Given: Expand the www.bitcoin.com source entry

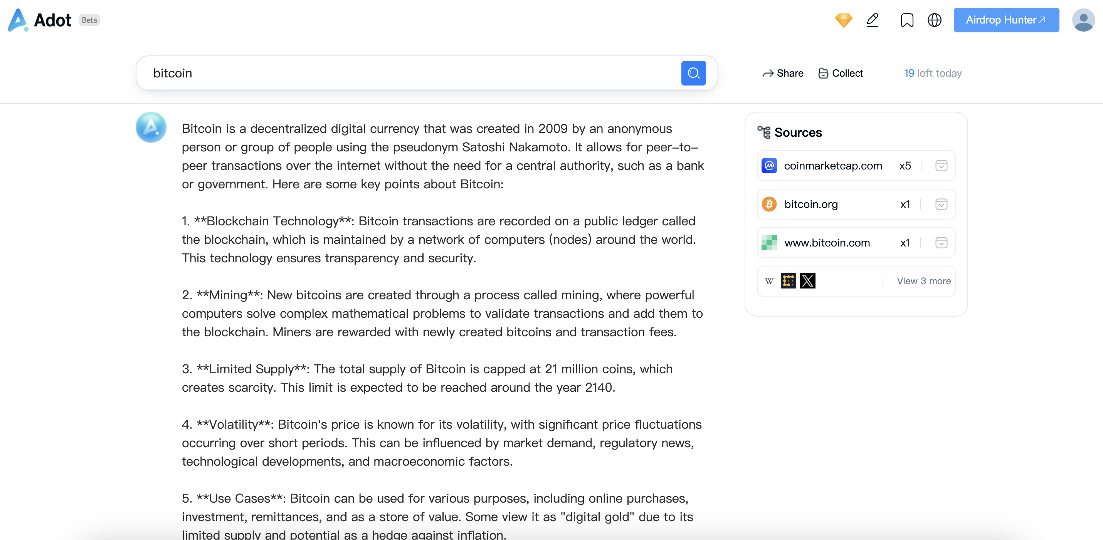Looking at the screenshot, I should [x=941, y=243].
